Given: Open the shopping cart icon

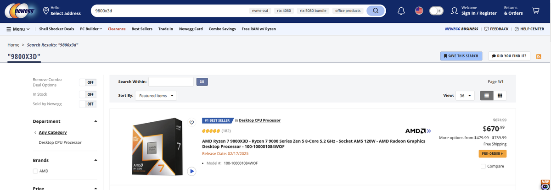Looking at the screenshot, I should (x=536, y=11).
